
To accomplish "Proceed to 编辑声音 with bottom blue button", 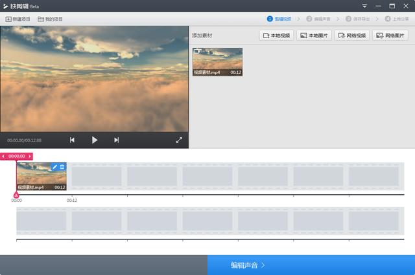I will [311, 265].
